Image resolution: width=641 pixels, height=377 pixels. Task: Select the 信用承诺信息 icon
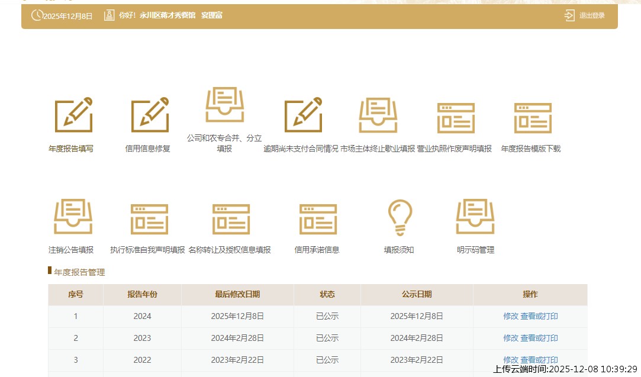pos(318,219)
